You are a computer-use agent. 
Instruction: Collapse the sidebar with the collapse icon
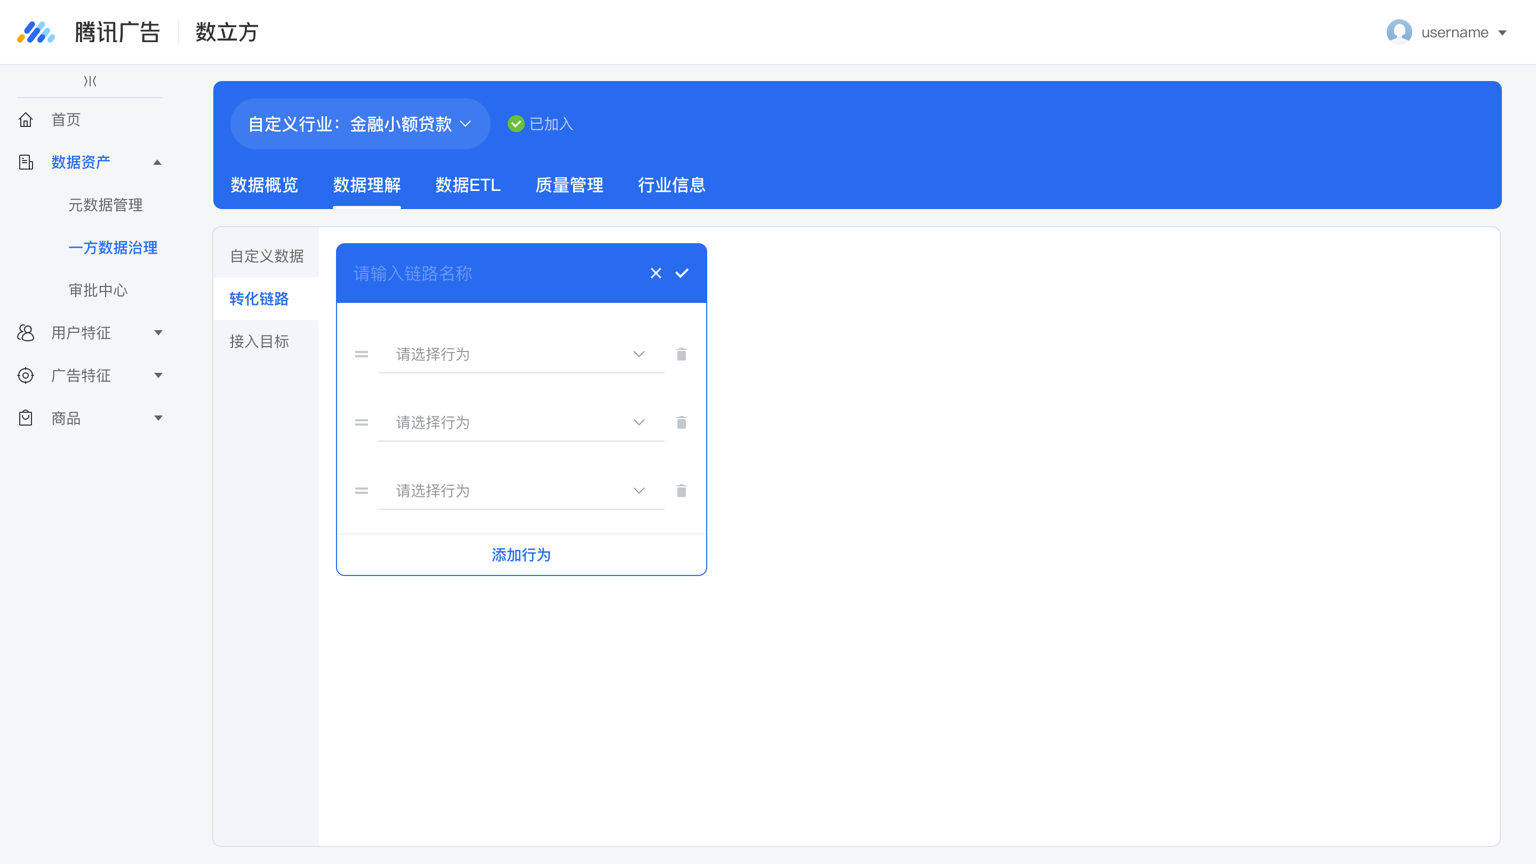(x=90, y=81)
